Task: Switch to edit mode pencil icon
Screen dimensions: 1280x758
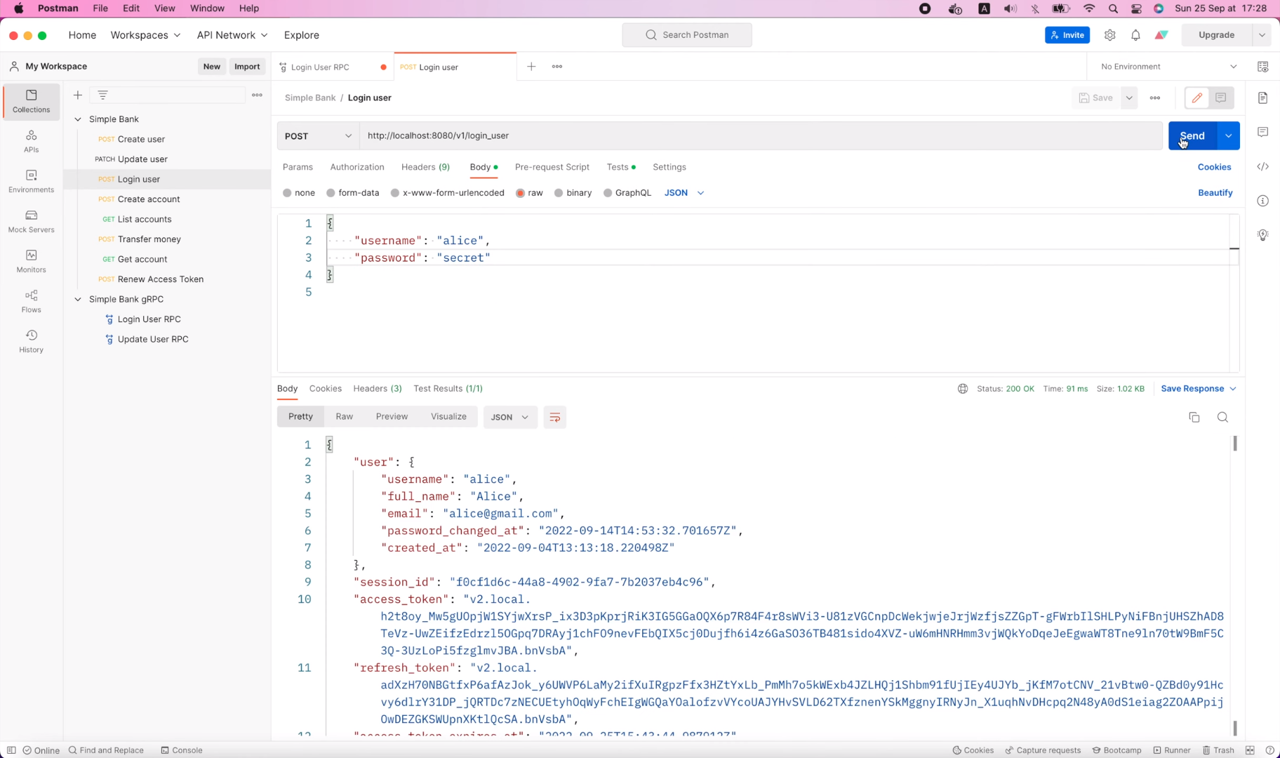Action: tap(1197, 98)
